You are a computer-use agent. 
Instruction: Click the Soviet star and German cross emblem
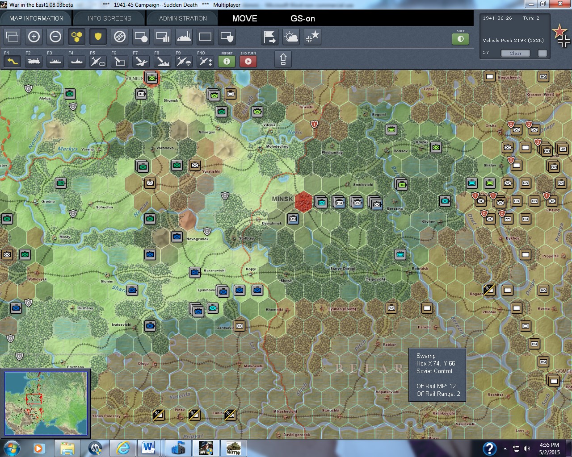click(x=561, y=36)
